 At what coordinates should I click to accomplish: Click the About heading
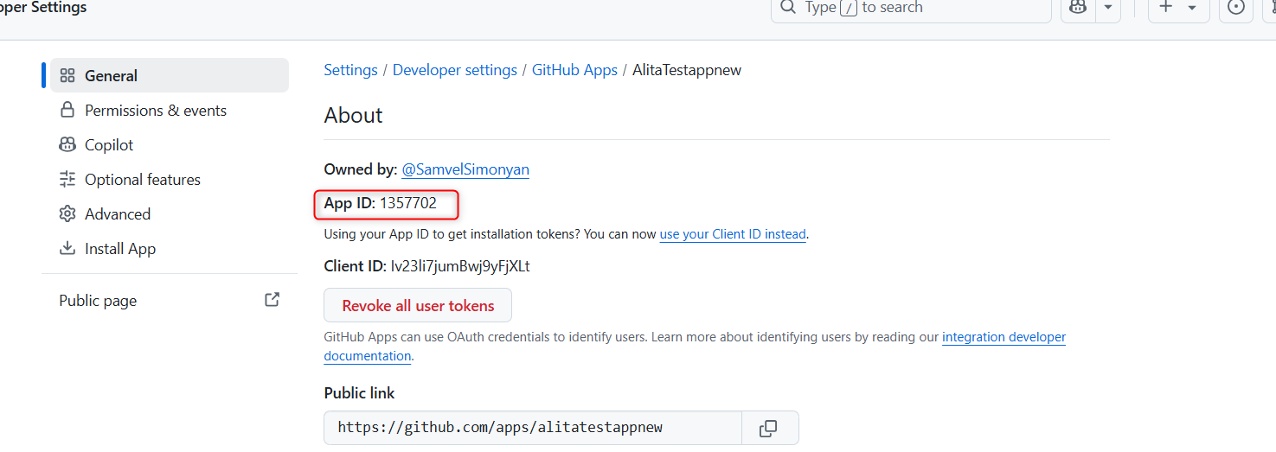click(353, 116)
